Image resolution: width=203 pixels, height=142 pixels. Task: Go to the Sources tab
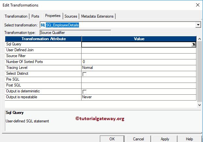point(71,16)
